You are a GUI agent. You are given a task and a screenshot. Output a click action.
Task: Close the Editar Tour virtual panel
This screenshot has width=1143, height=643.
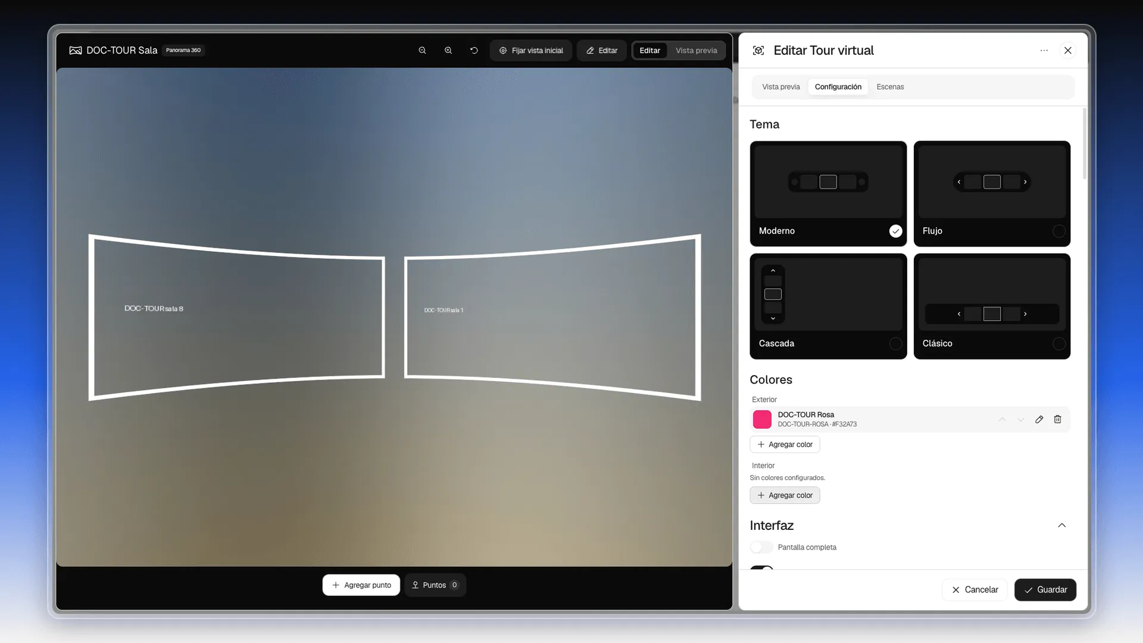point(1068,51)
